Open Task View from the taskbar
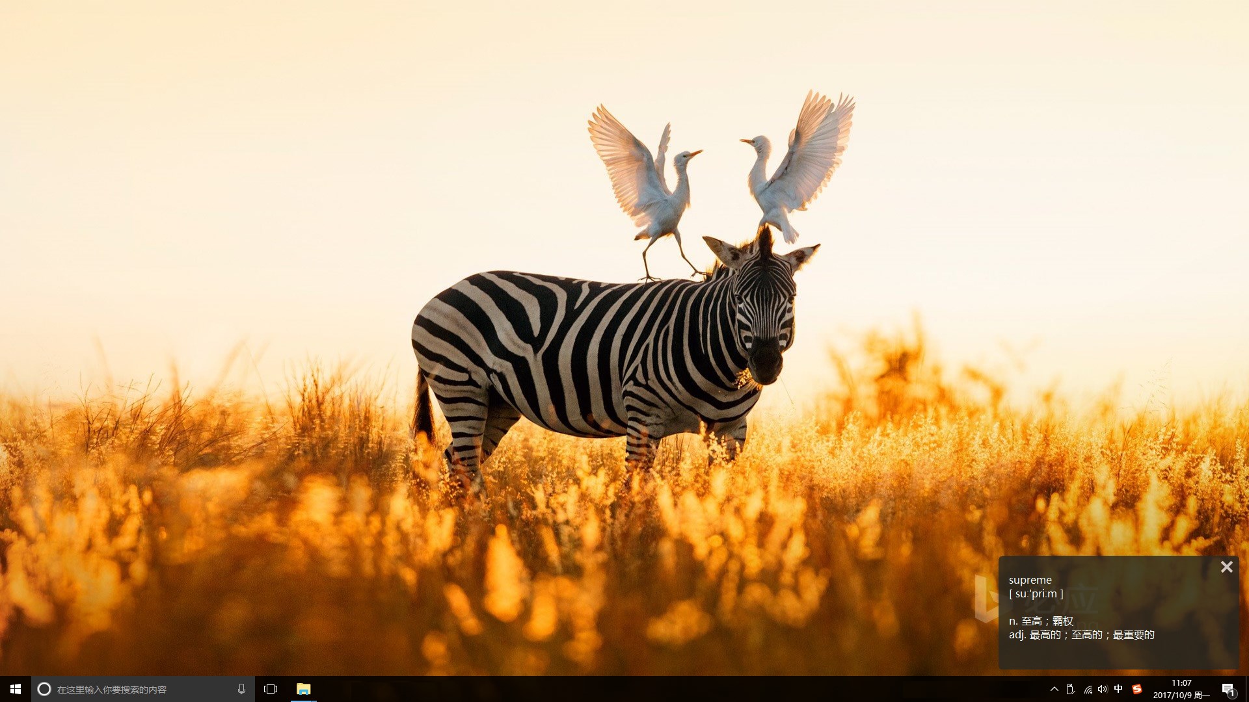1249x702 pixels. [271, 689]
